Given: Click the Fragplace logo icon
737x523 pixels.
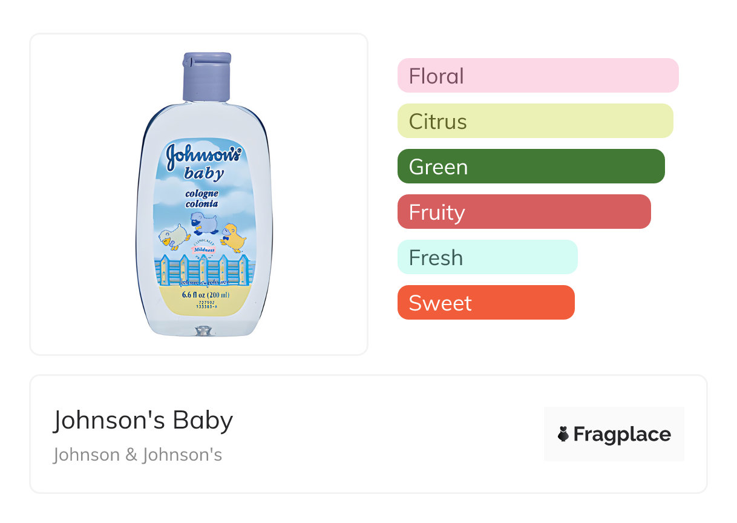Looking at the screenshot, I should tap(563, 434).
